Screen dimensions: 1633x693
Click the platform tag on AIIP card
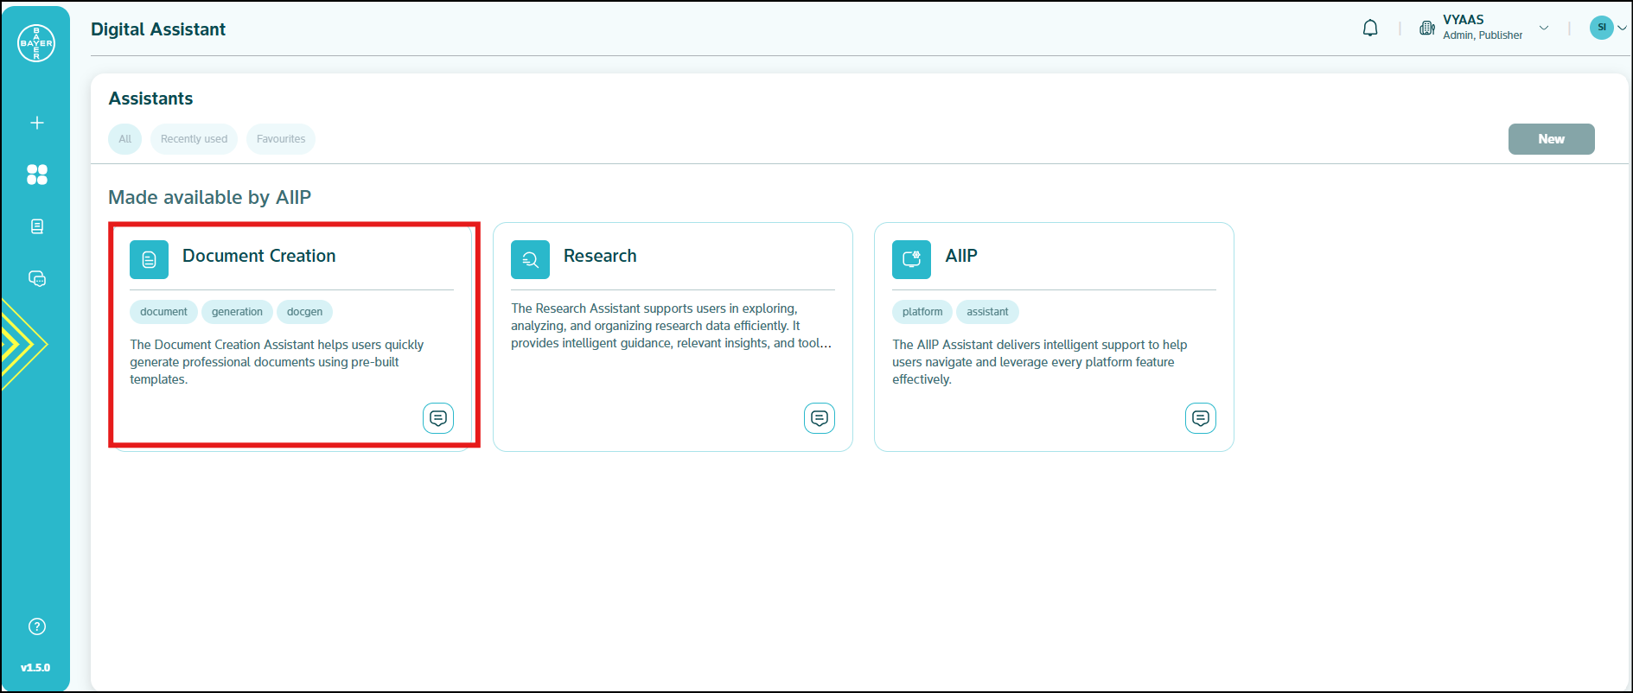click(922, 312)
